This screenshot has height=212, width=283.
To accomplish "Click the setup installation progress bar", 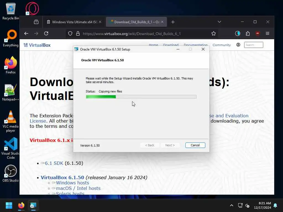I will click(x=141, y=97).
